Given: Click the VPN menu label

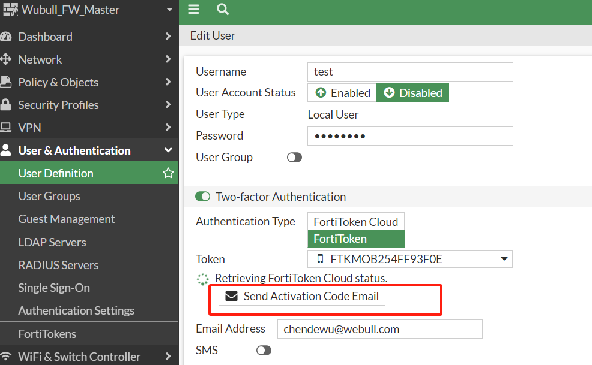Looking at the screenshot, I should (x=29, y=128).
